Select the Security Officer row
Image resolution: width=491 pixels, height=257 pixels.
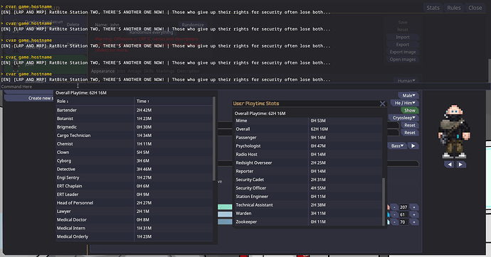(x=308, y=188)
